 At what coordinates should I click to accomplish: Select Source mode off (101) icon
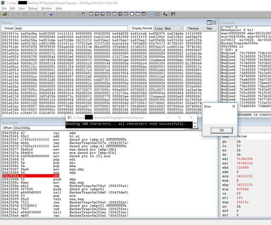157,14
